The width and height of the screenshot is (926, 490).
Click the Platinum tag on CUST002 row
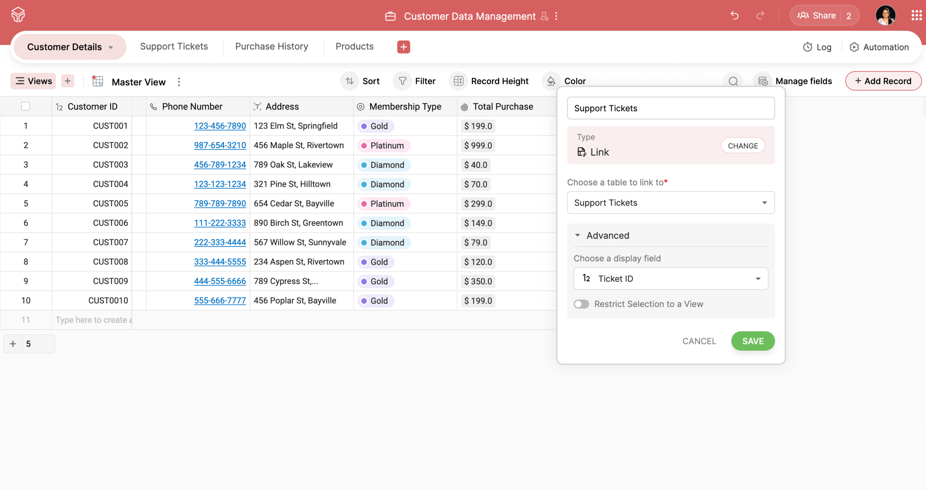(x=384, y=145)
